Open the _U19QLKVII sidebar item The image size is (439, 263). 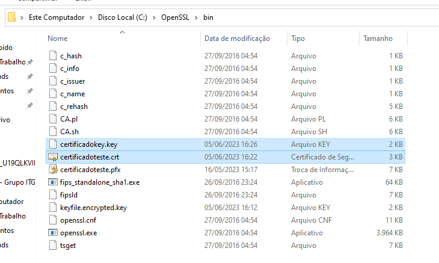pos(17,163)
